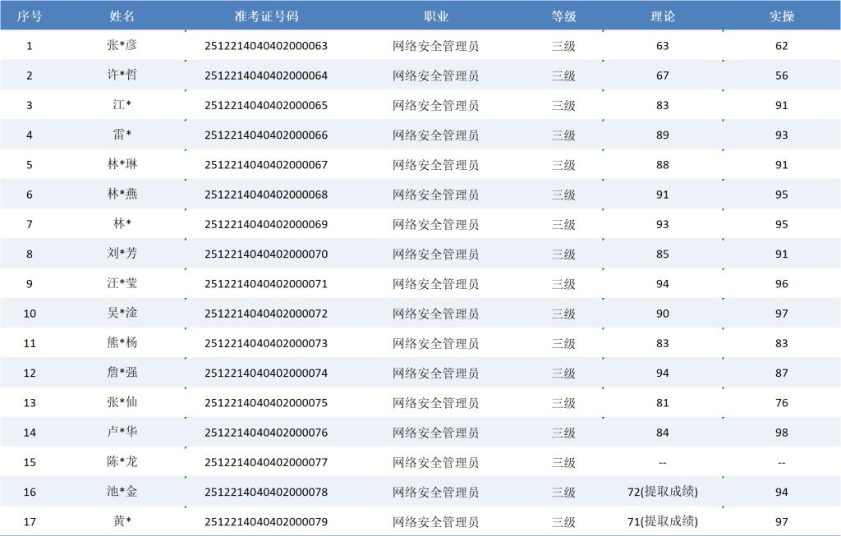841x536 pixels.
Task: Click the 序号 column header
Action: tap(30, 16)
